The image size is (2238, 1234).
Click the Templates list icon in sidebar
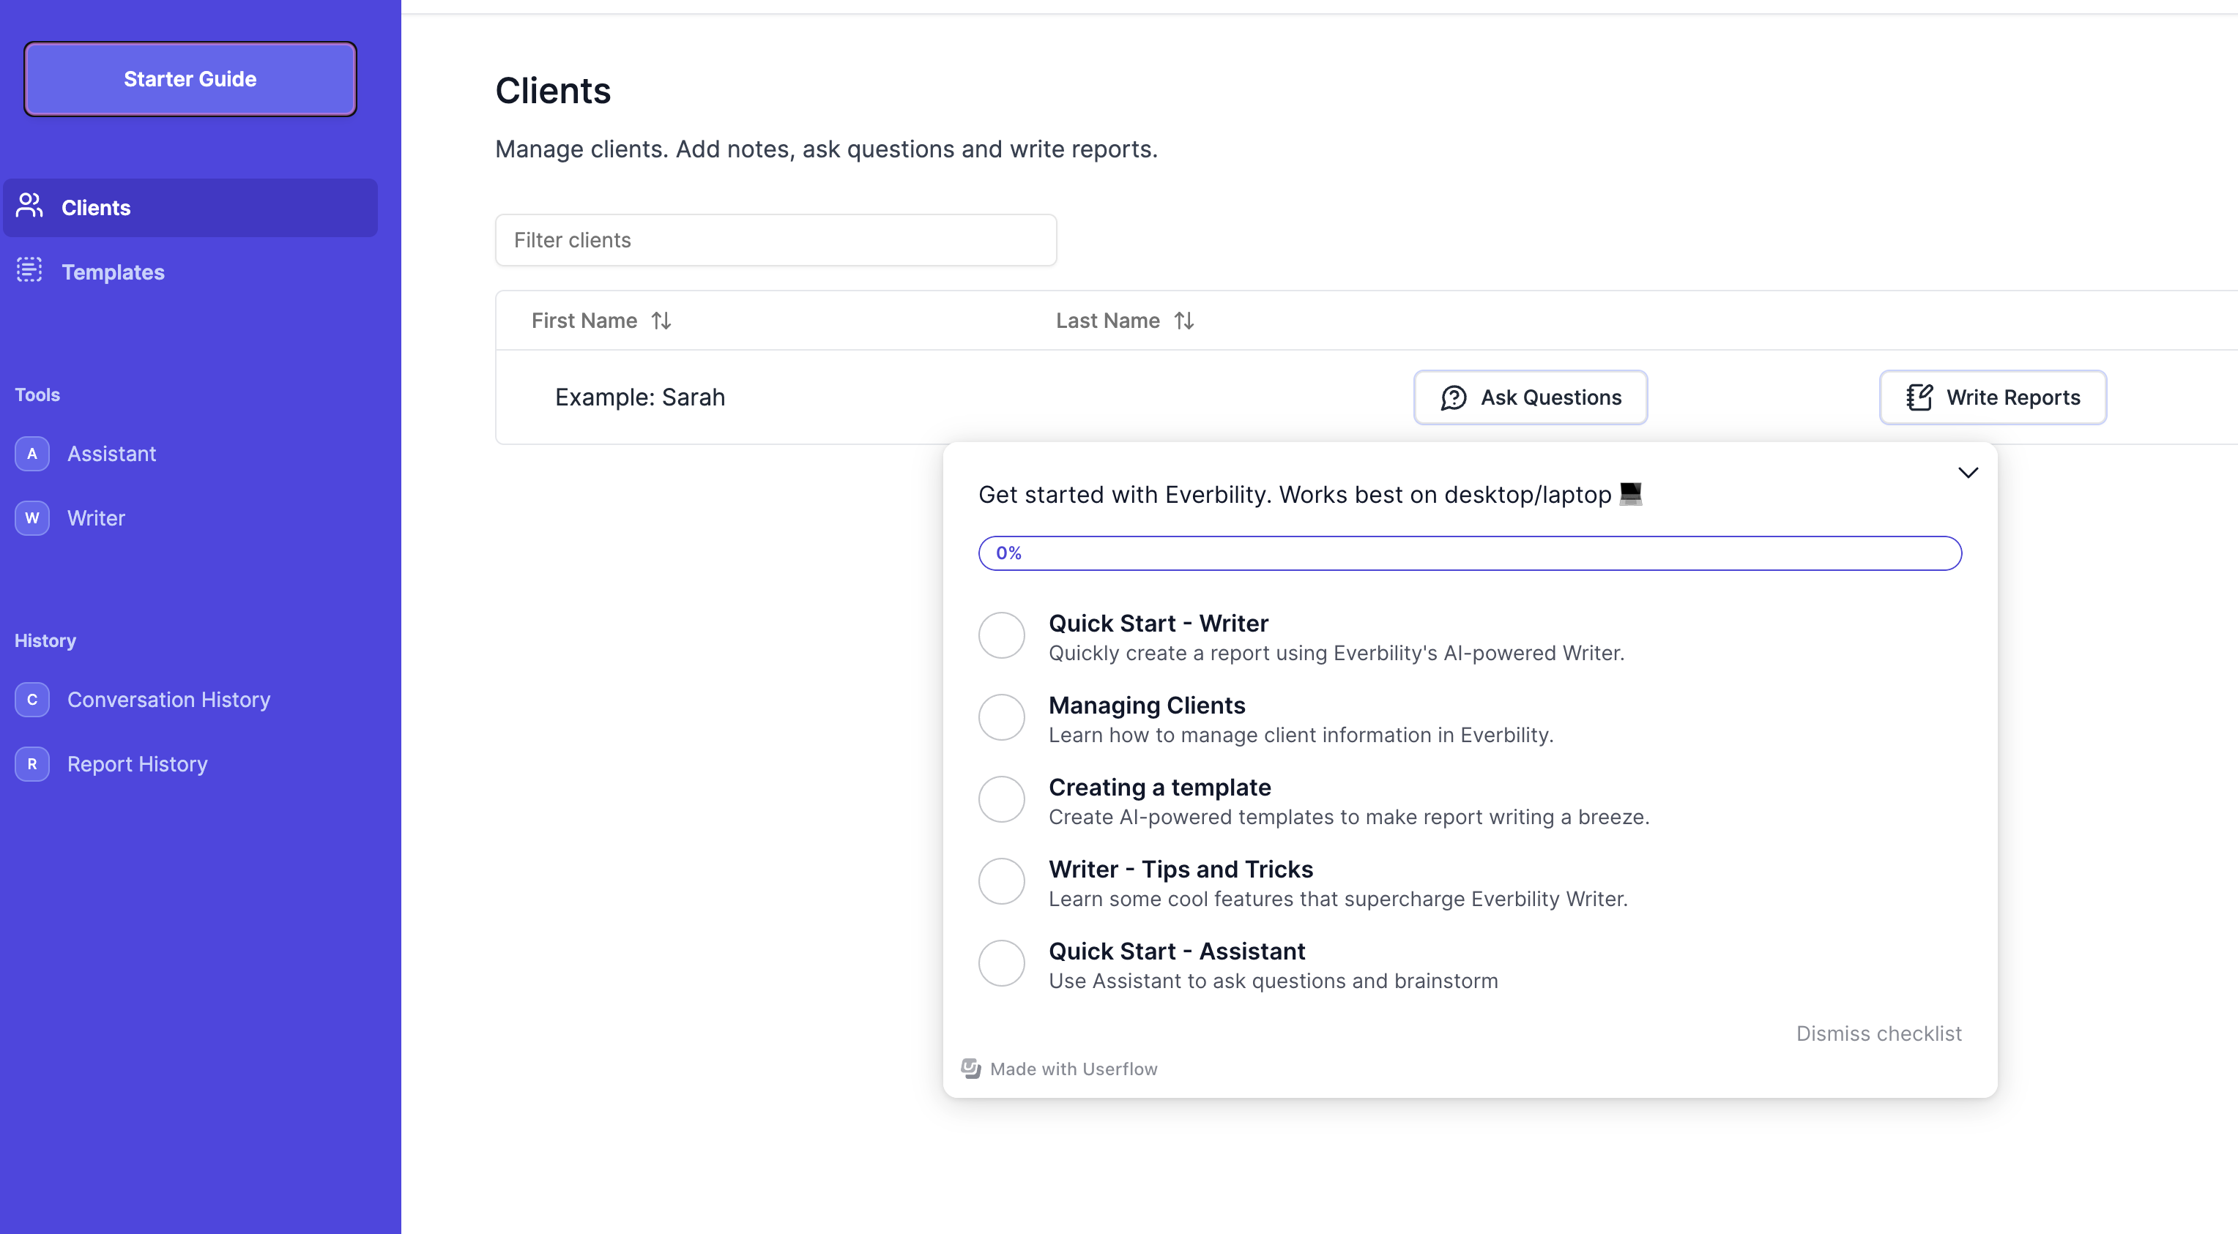29,271
